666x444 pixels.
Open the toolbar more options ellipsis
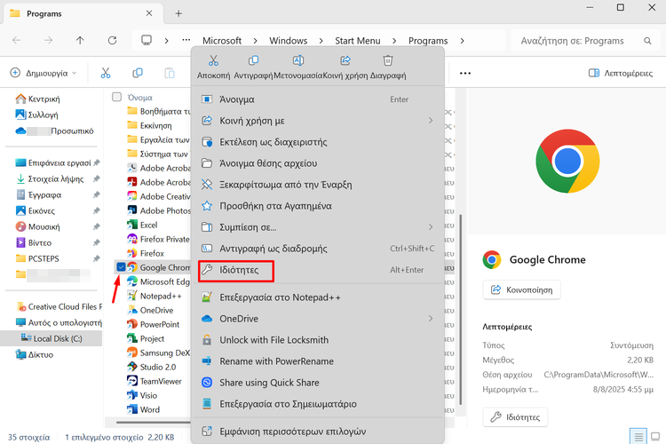[465, 73]
